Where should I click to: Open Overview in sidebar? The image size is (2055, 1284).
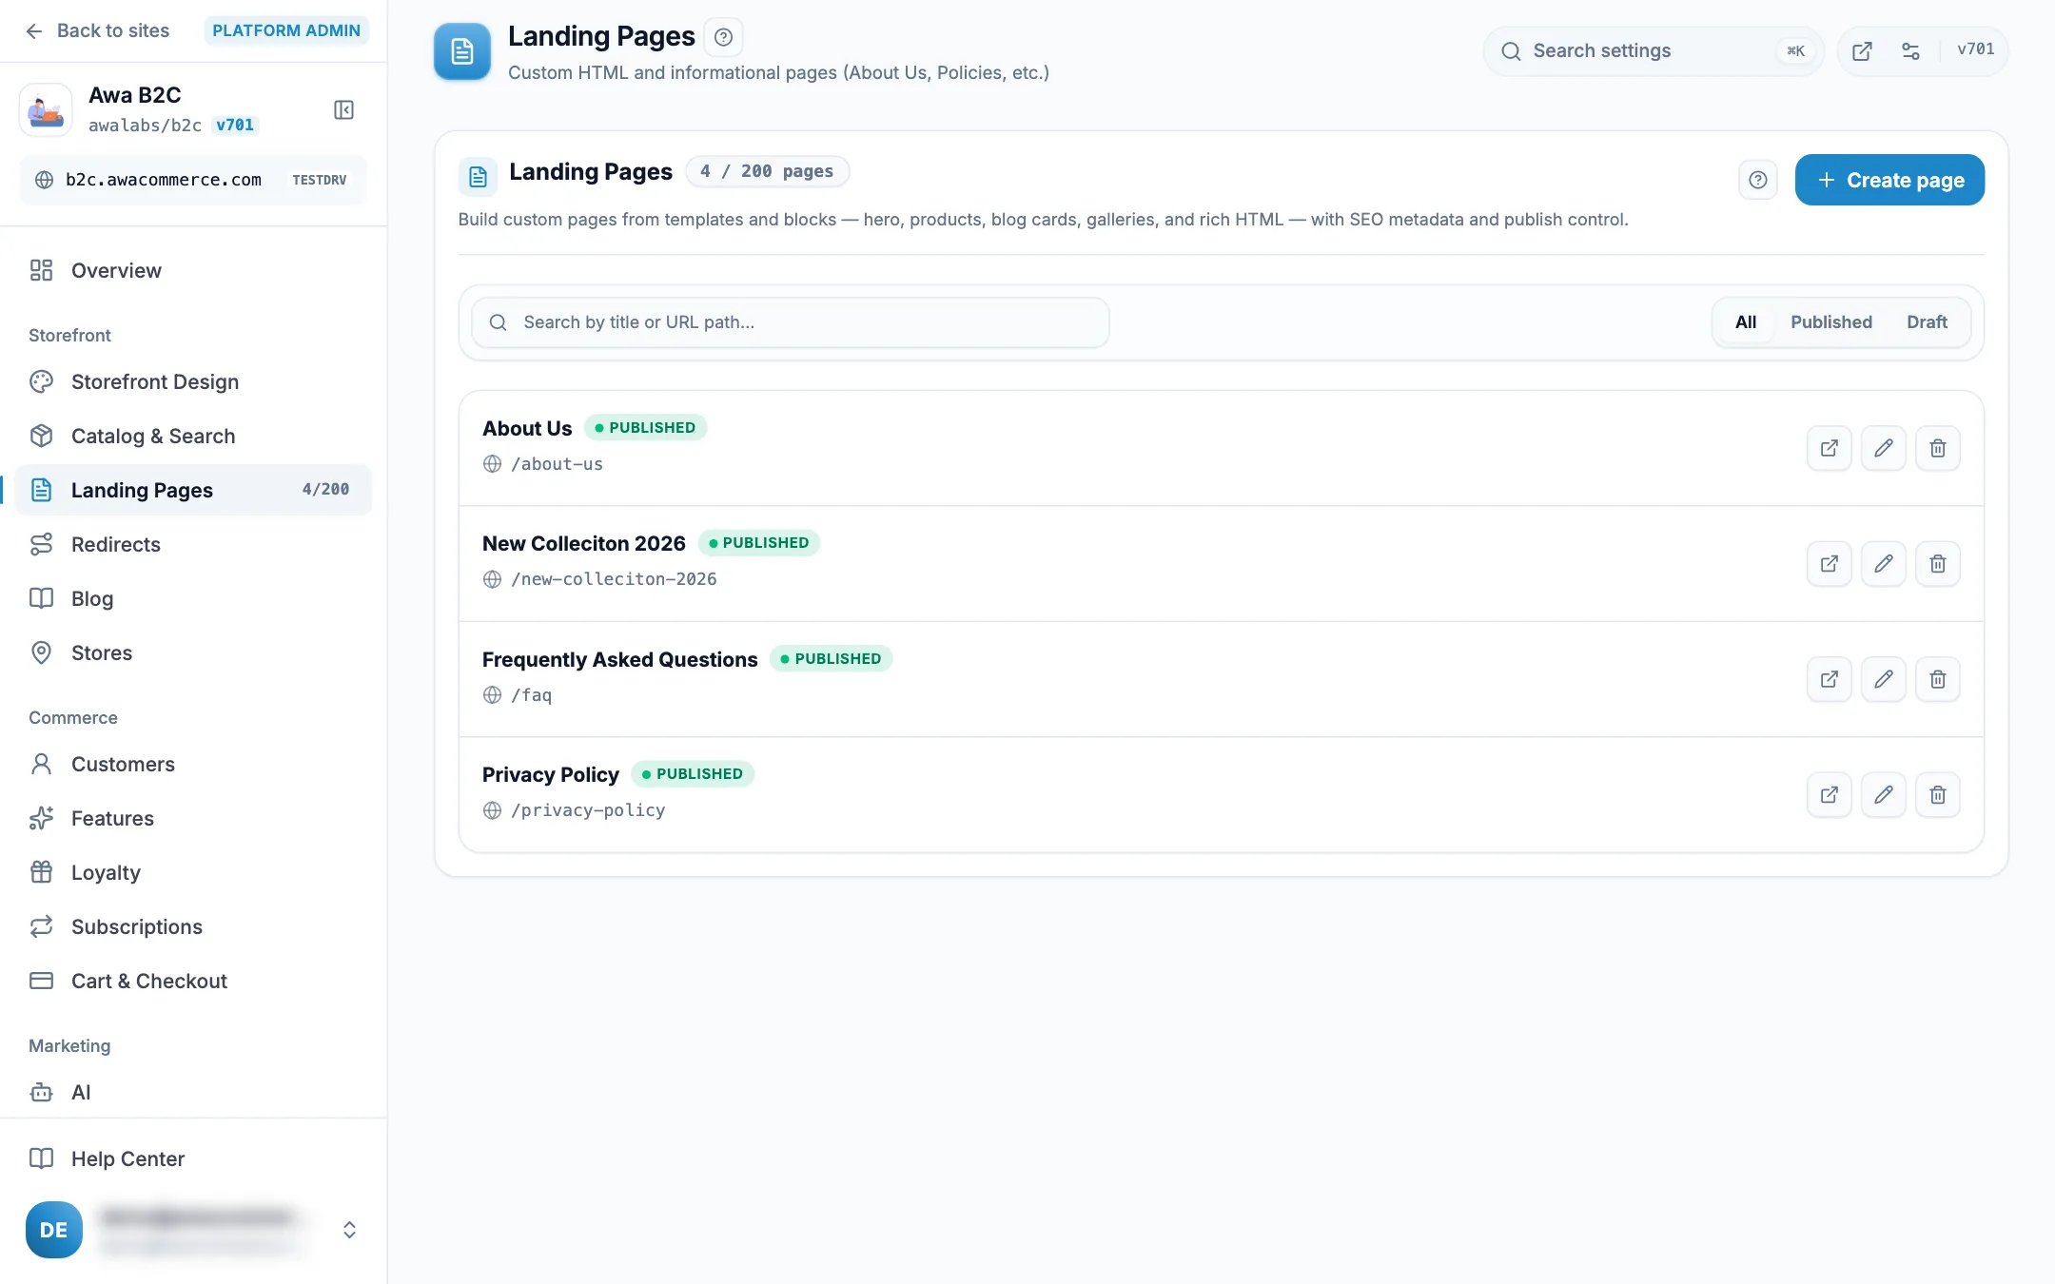(x=193, y=271)
